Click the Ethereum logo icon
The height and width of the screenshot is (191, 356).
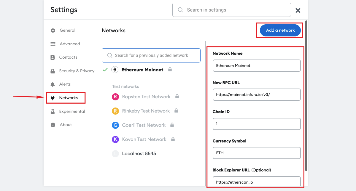click(115, 70)
